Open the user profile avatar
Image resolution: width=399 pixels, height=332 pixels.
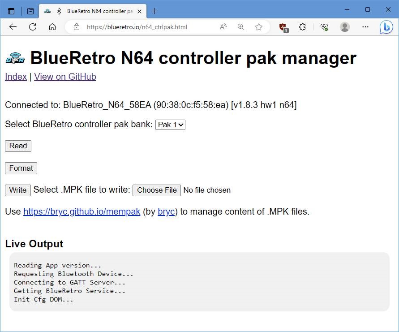pyautogui.click(x=344, y=27)
